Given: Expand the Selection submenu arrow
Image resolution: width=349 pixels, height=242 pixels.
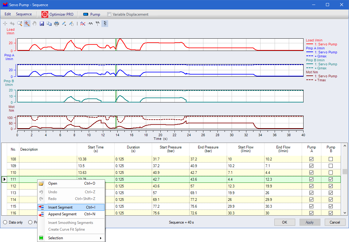Looking at the screenshot, I should pyautogui.click(x=100, y=238).
